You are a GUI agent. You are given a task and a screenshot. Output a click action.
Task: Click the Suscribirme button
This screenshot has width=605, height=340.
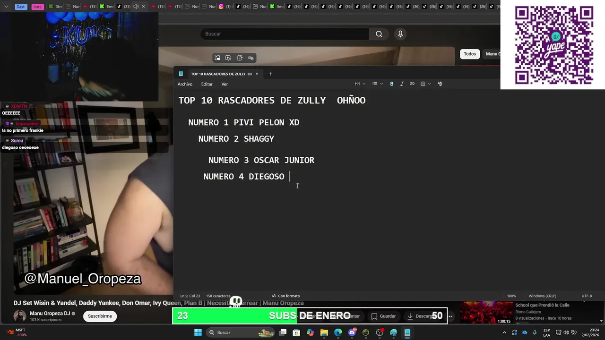[100, 316]
